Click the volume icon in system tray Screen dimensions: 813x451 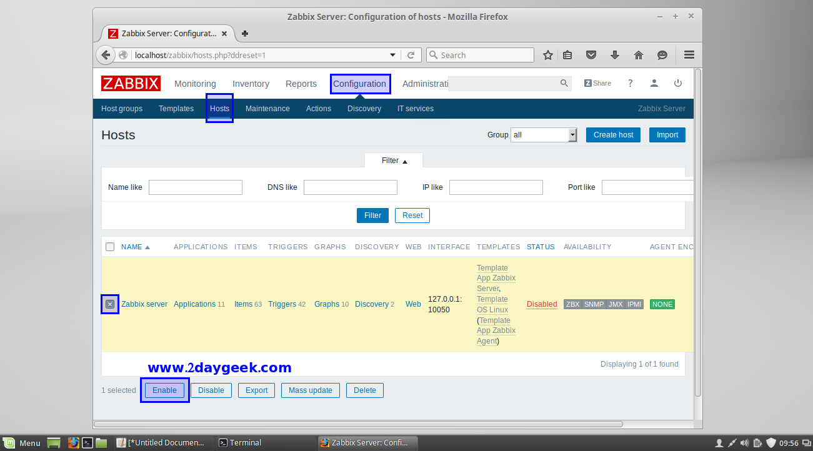pos(745,443)
